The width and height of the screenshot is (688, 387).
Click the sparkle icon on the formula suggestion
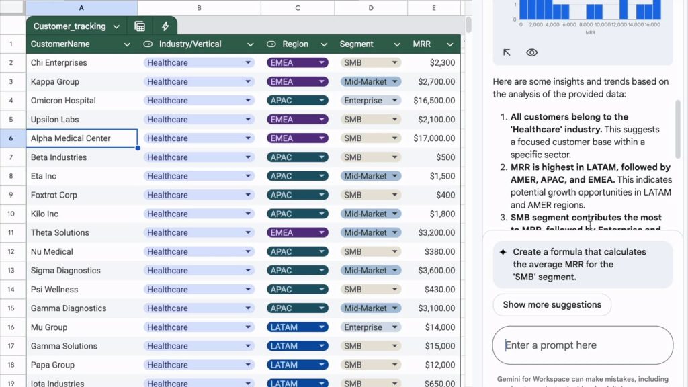pyautogui.click(x=503, y=252)
